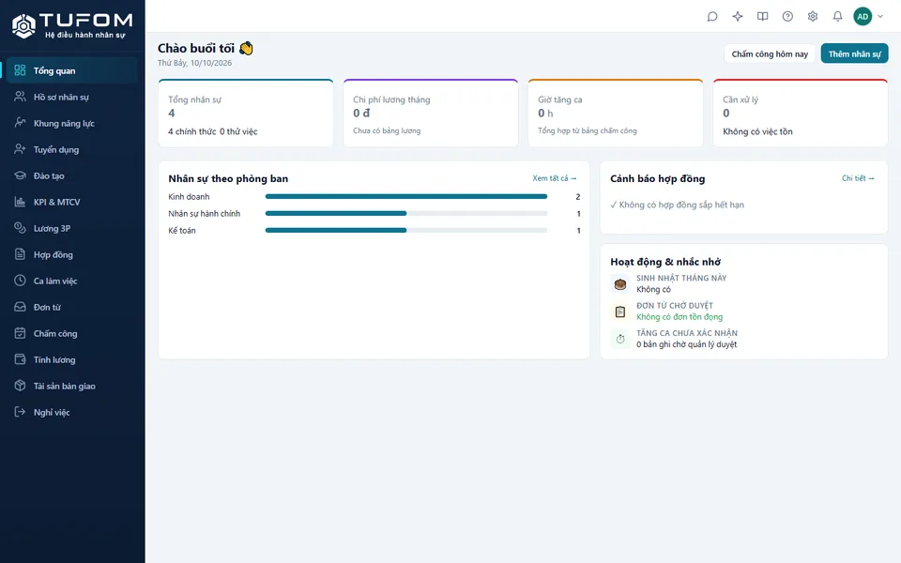
Task: Click the Kinh doanh department progress bar
Action: click(406, 196)
